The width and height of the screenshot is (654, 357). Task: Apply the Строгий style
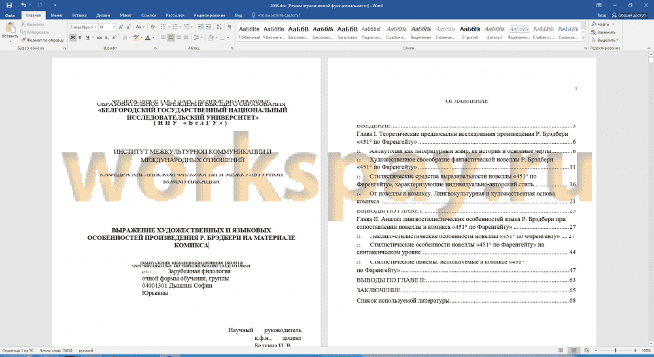click(470, 32)
